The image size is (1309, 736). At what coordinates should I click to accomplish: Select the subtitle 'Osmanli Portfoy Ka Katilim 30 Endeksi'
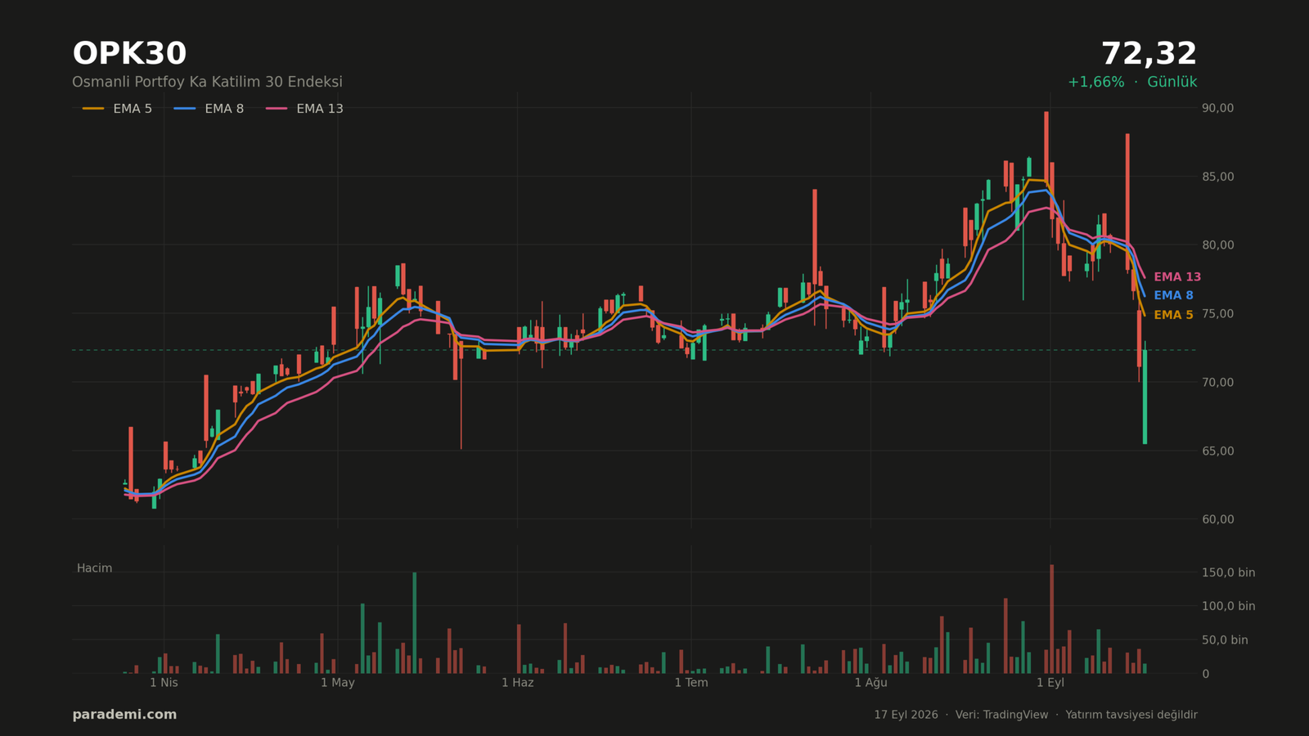click(x=207, y=82)
